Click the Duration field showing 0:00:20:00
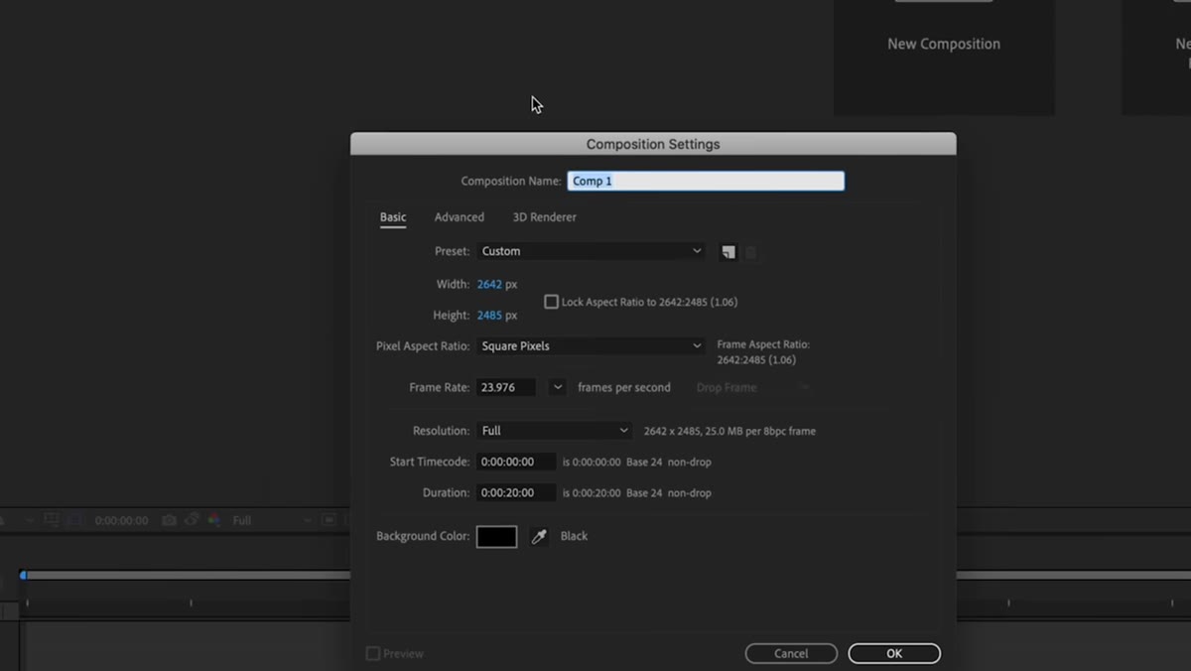The image size is (1191, 671). (x=516, y=492)
